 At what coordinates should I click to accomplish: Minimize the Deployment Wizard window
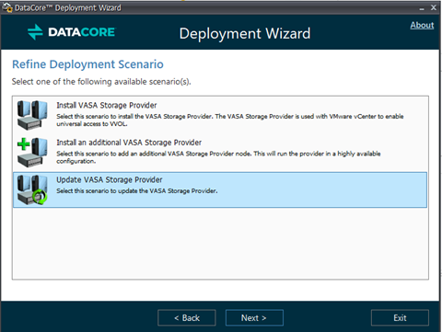coord(422,8)
